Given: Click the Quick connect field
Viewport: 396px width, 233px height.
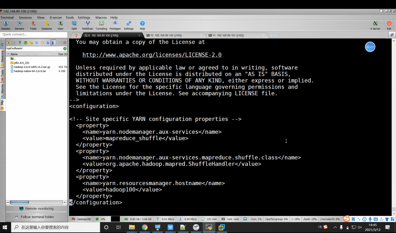Looking at the screenshot, I should (x=34, y=34).
